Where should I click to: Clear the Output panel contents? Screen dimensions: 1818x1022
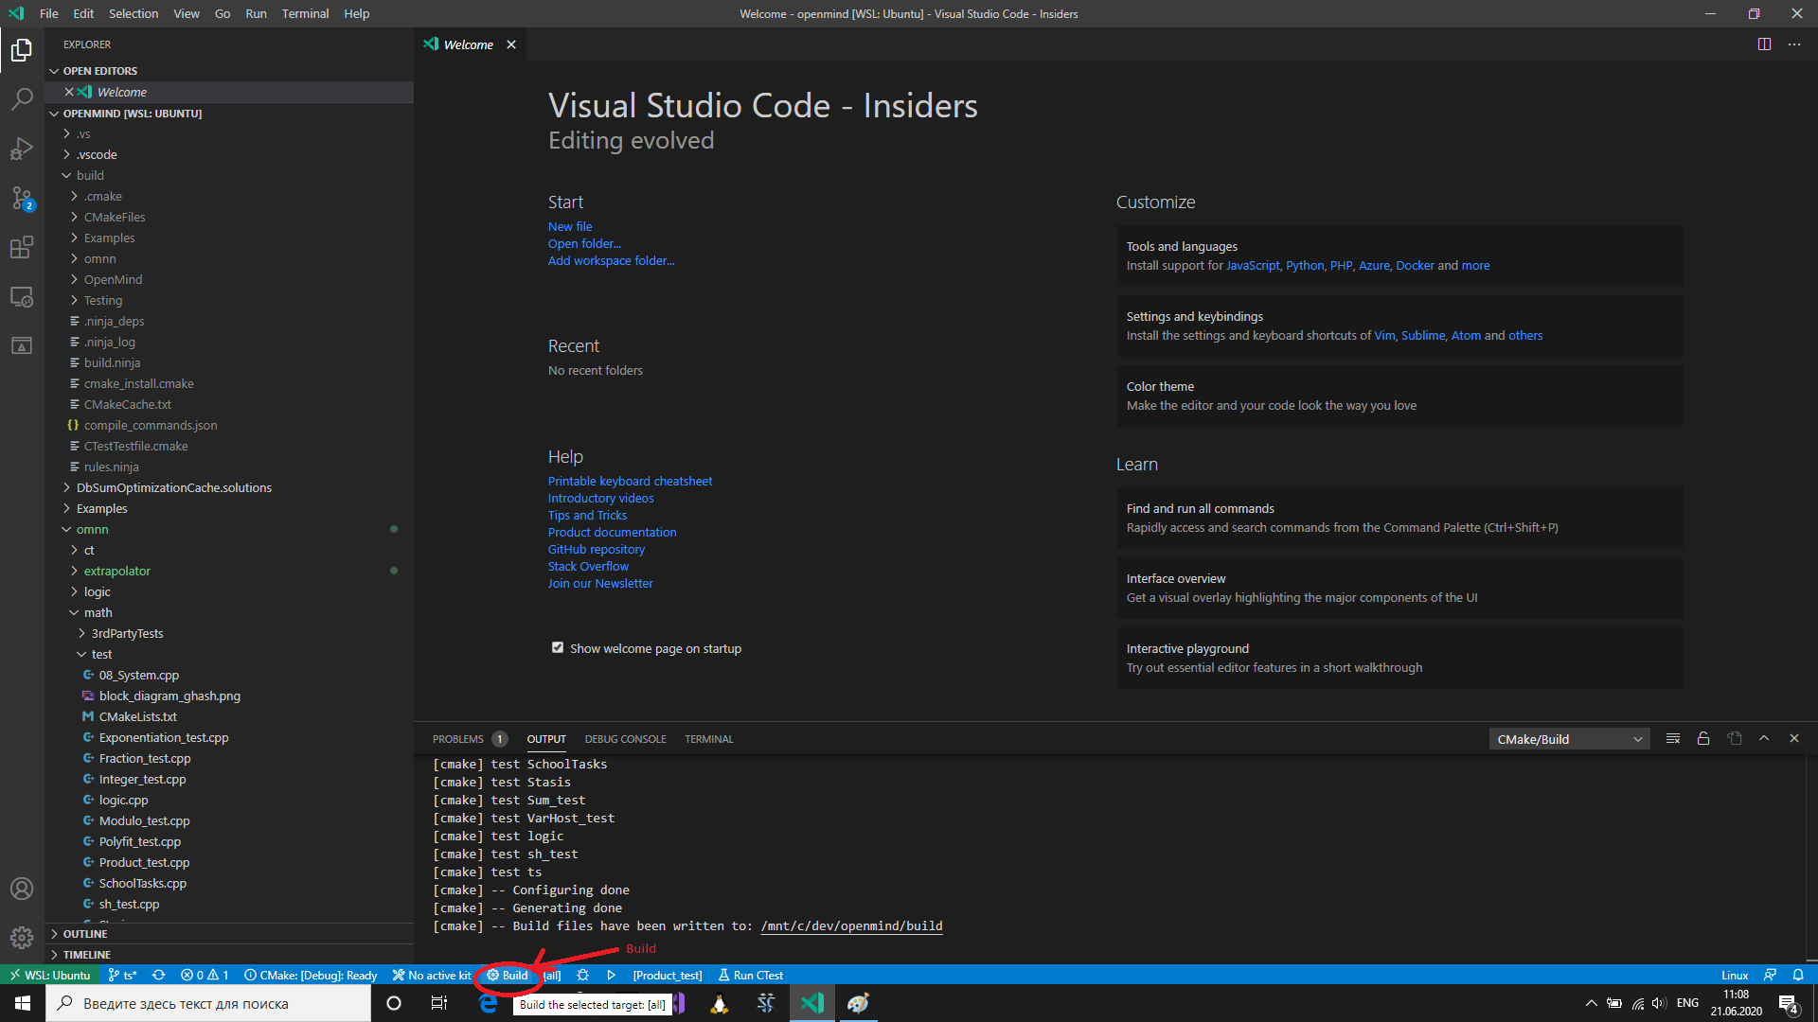(1673, 739)
